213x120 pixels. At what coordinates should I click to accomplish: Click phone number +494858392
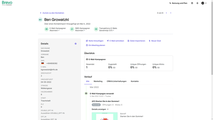(52, 63)
